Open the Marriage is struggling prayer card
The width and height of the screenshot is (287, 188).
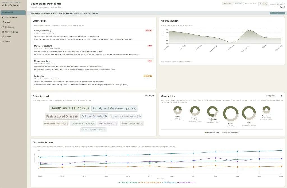94,50
